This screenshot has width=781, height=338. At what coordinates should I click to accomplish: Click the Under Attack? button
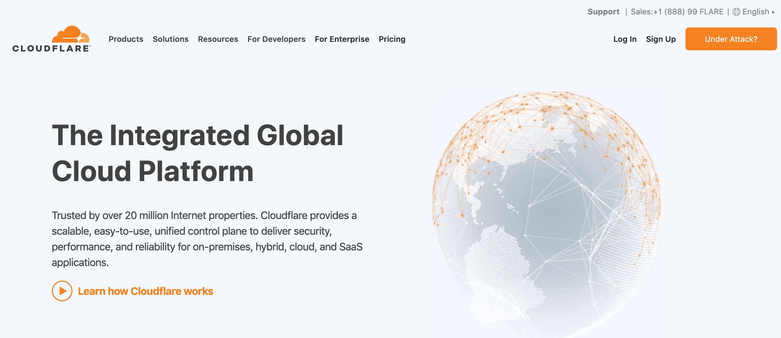coord(731,39)
